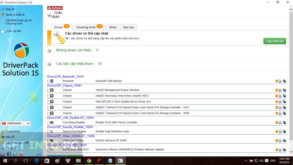293x165 pixels.
Task: Tick the Realtek PCIe GBE Family Controller checkbox
Action: (49, 123)
